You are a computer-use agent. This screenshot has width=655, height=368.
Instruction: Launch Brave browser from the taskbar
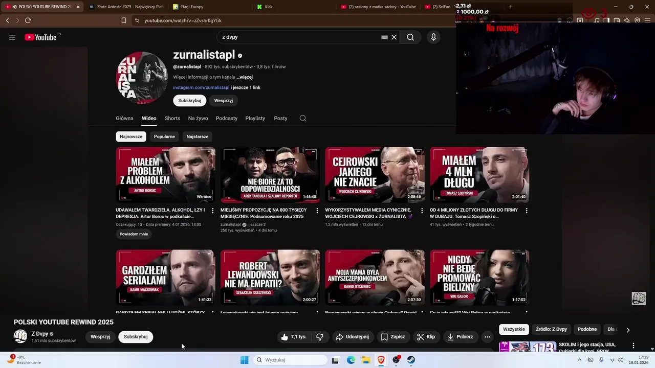[381, 360]
